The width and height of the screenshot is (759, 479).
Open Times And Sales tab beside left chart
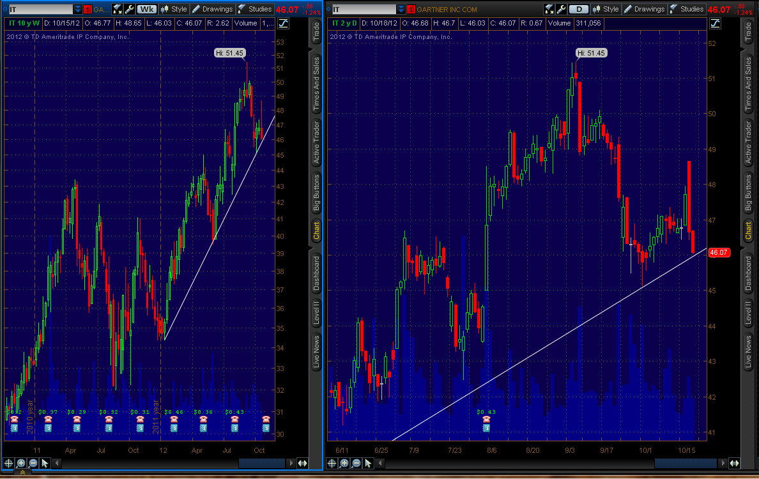point(316,83)
